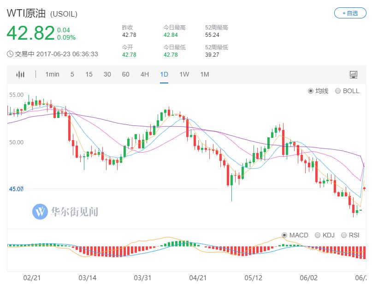Select the 均线 moving average radio
The height and width of the screenshot is (289, 372).
pos(311,91)
